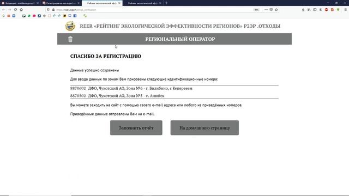The image size is (349, 196).
Task: Click the REER round logo emblem
Action: [70, 26]
